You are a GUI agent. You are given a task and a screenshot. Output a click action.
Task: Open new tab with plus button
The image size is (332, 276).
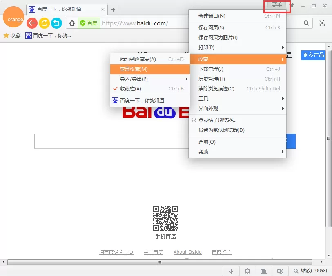coord(113,10)
